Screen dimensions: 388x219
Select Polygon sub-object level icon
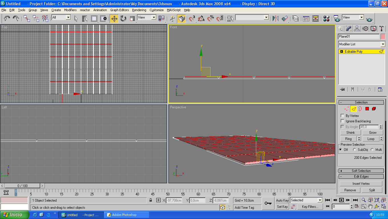(367, 109)
